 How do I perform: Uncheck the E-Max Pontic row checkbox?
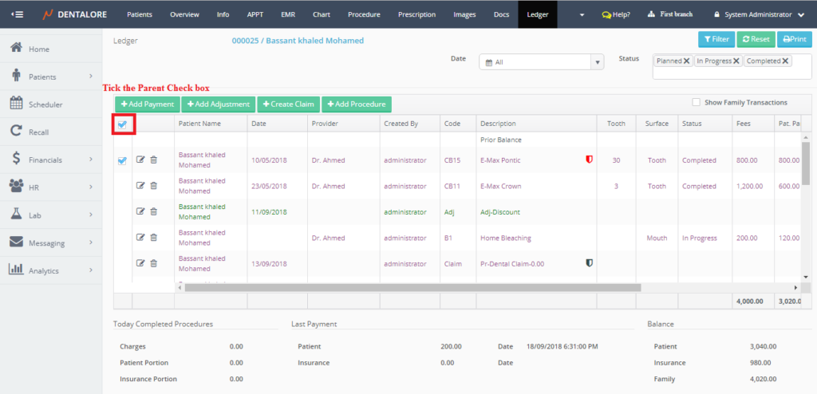[122, 160]
